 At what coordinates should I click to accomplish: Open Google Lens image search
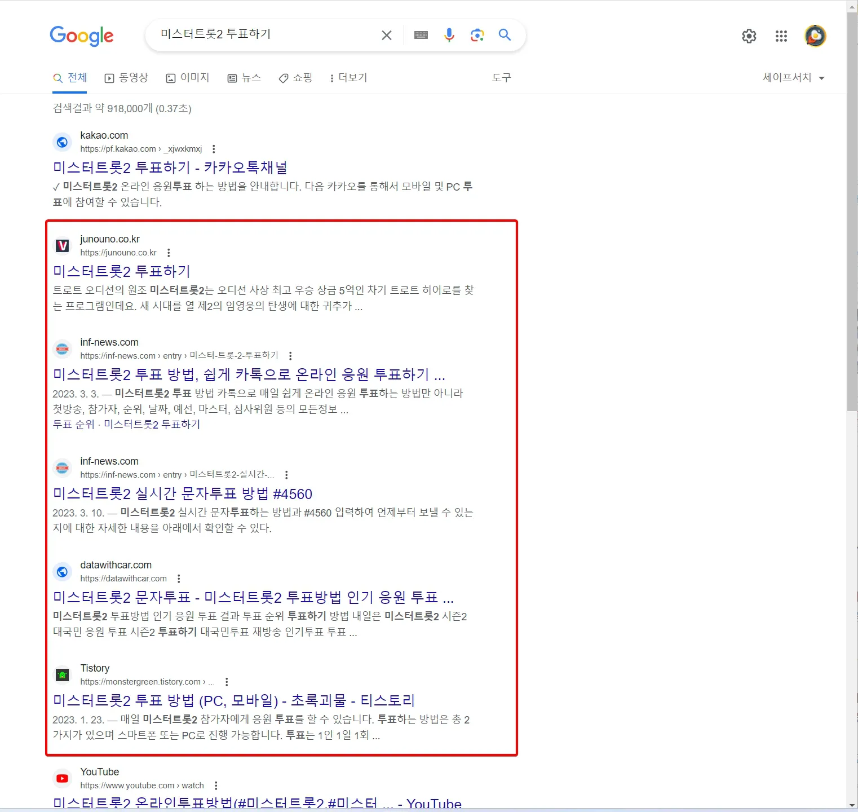[477, 36]
